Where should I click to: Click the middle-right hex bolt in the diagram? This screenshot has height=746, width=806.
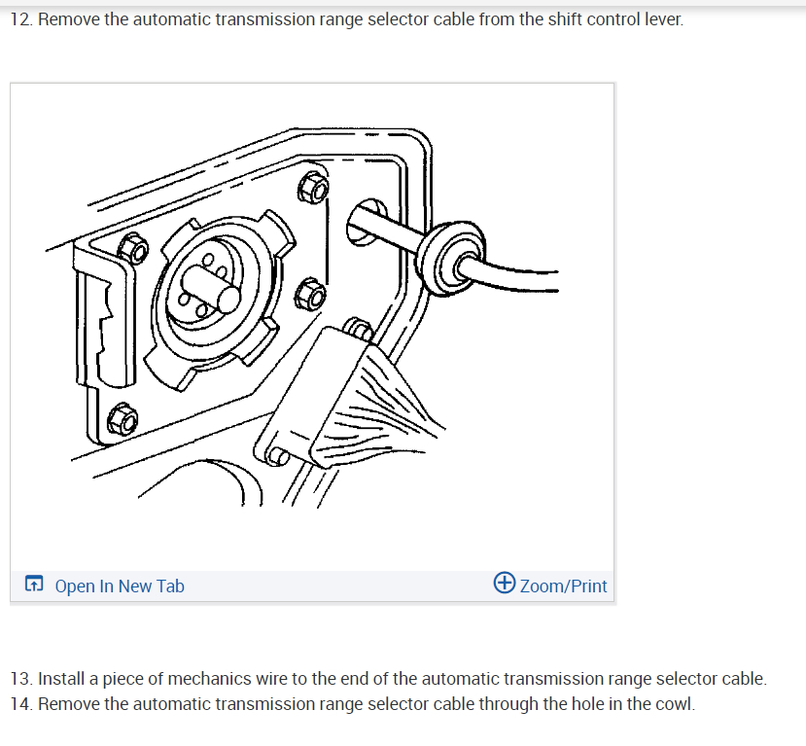tap(310, 295)
